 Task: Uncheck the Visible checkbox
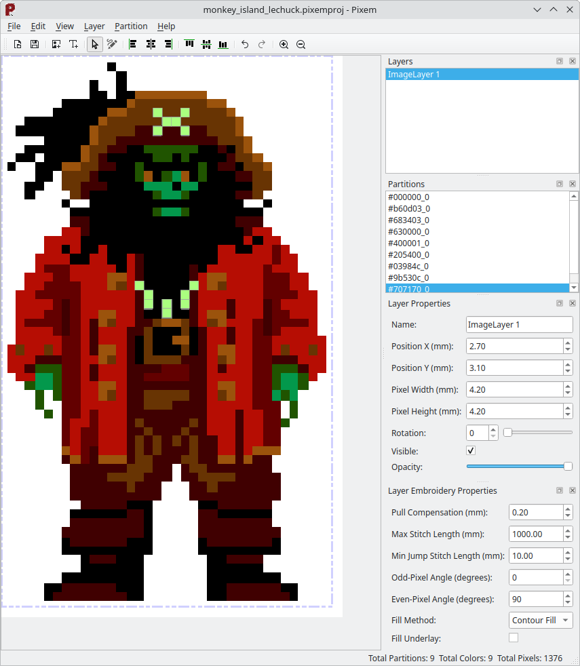point(471,450)
